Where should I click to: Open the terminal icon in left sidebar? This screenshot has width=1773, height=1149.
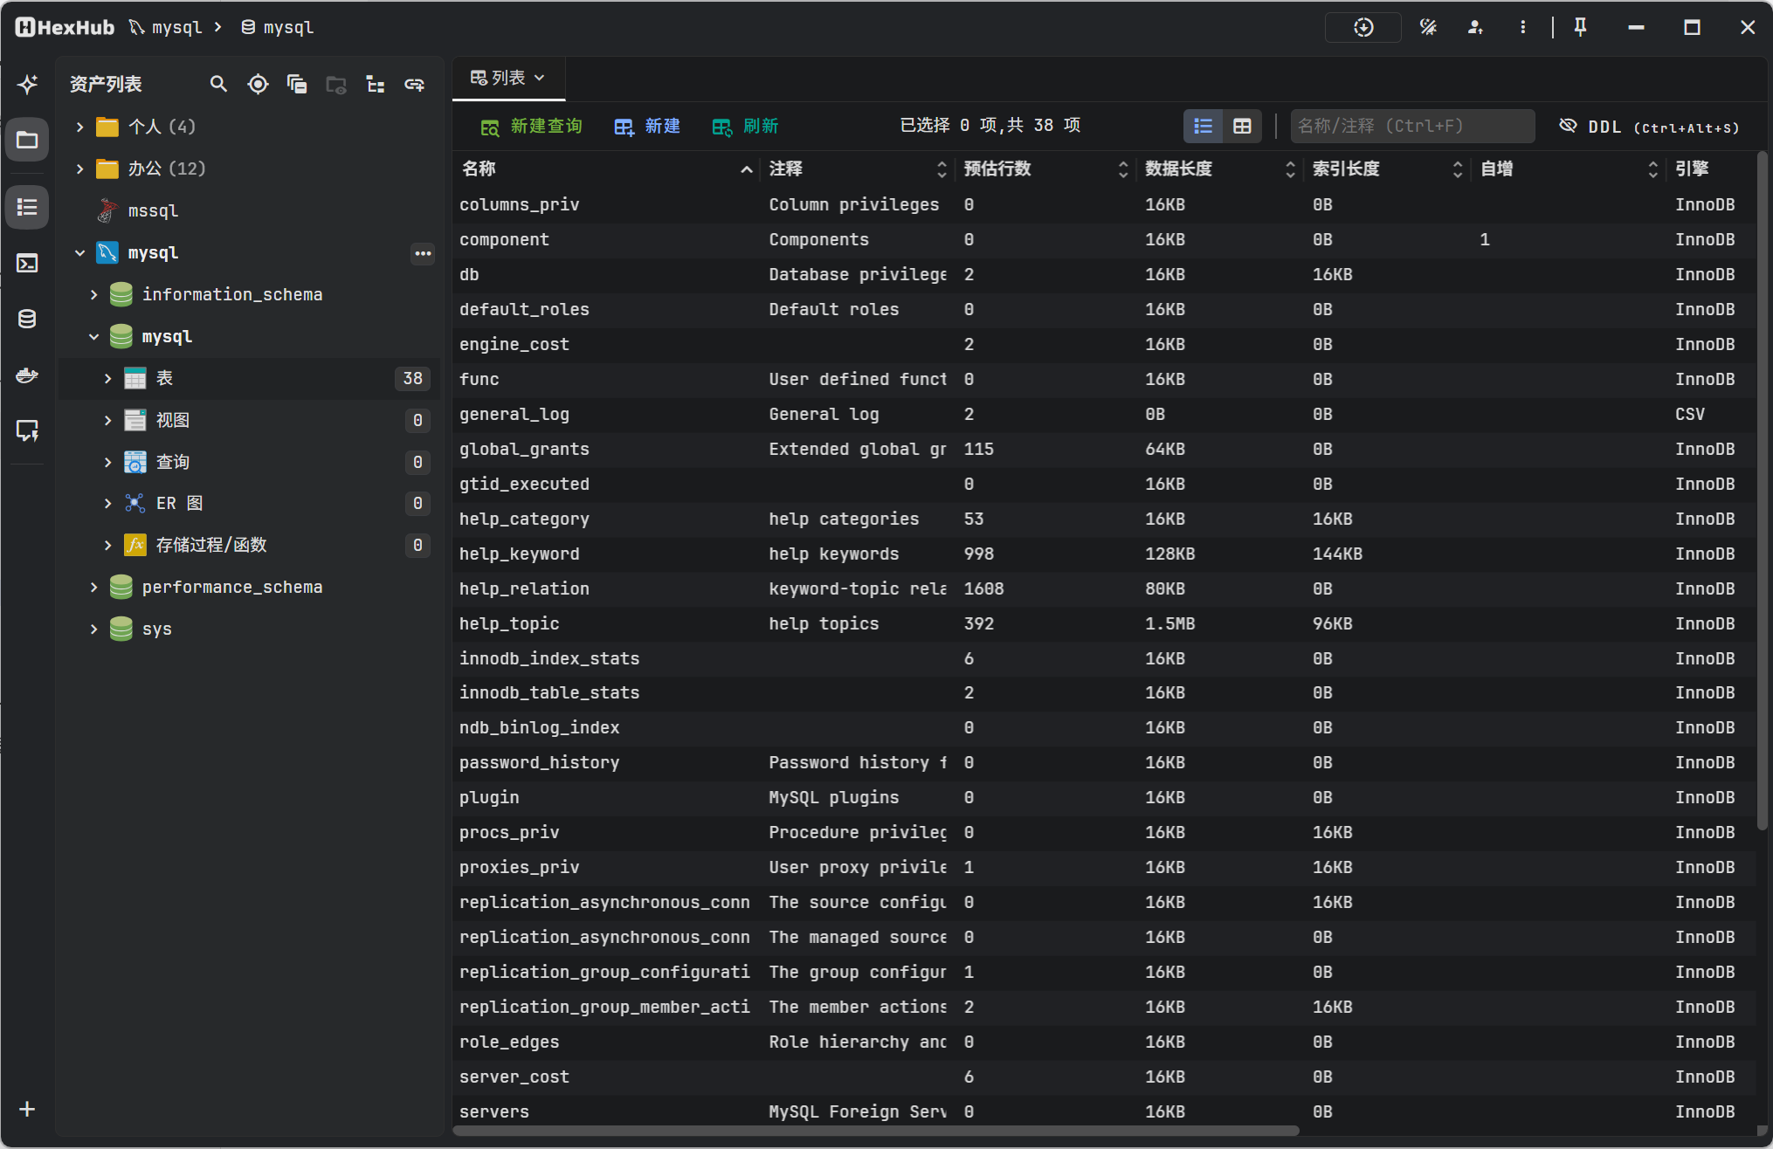coord(27,263)
